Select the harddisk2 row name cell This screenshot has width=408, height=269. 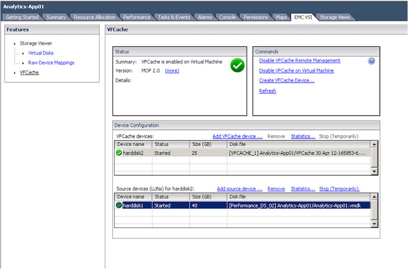point(133,153)
